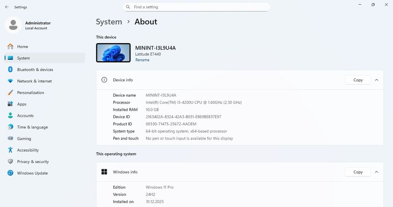Restore down the Settings window

click(373, 4)
